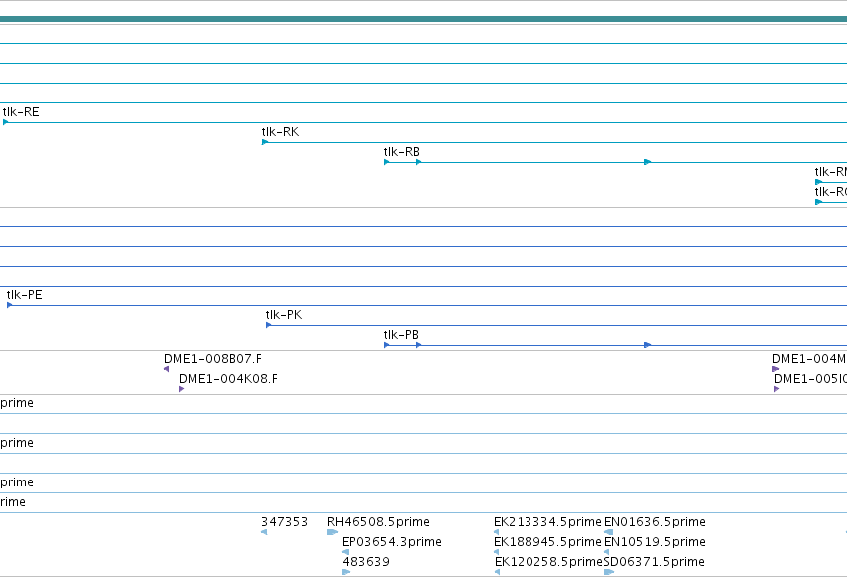Select the tlk-RE transcript label

[x=21, y=112]
